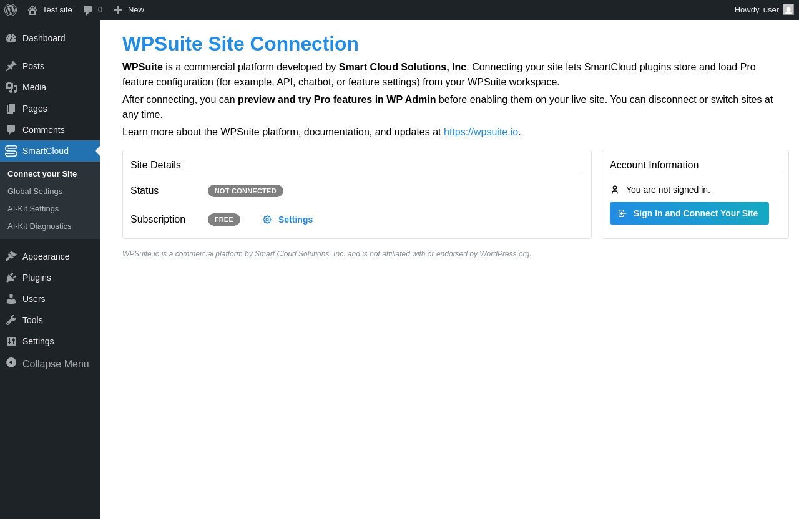Click the Settings link beside Subscription
The image size is (799, 519).
click(295, 220)
